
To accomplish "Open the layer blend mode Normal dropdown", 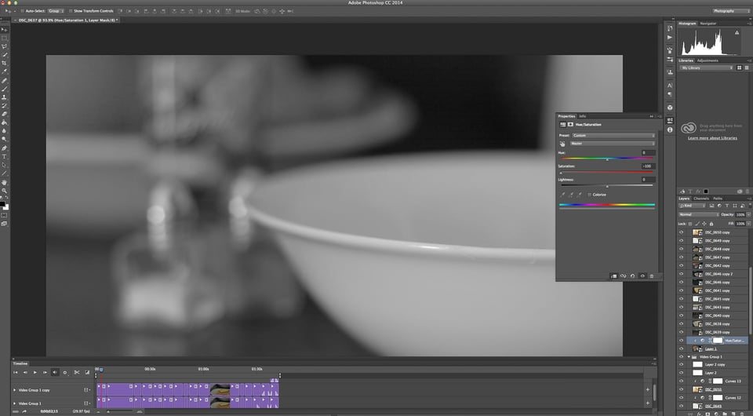I will [698, 215].
